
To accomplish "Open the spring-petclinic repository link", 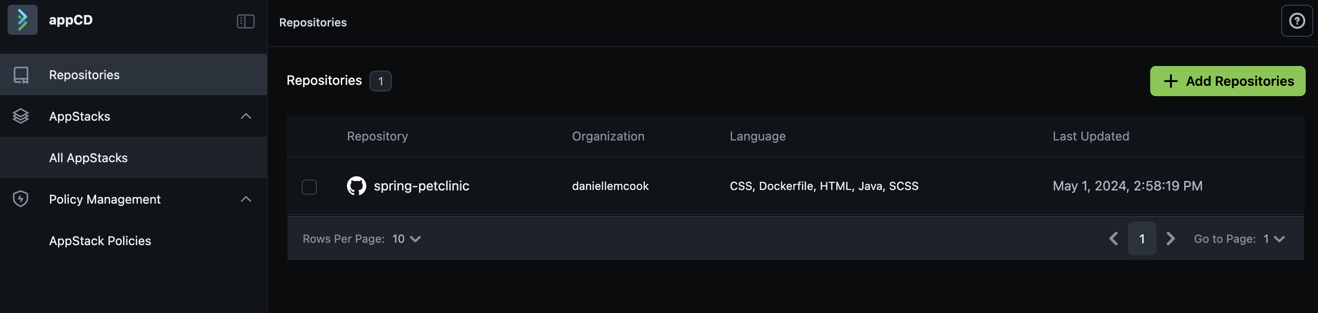I will point(421,186).
